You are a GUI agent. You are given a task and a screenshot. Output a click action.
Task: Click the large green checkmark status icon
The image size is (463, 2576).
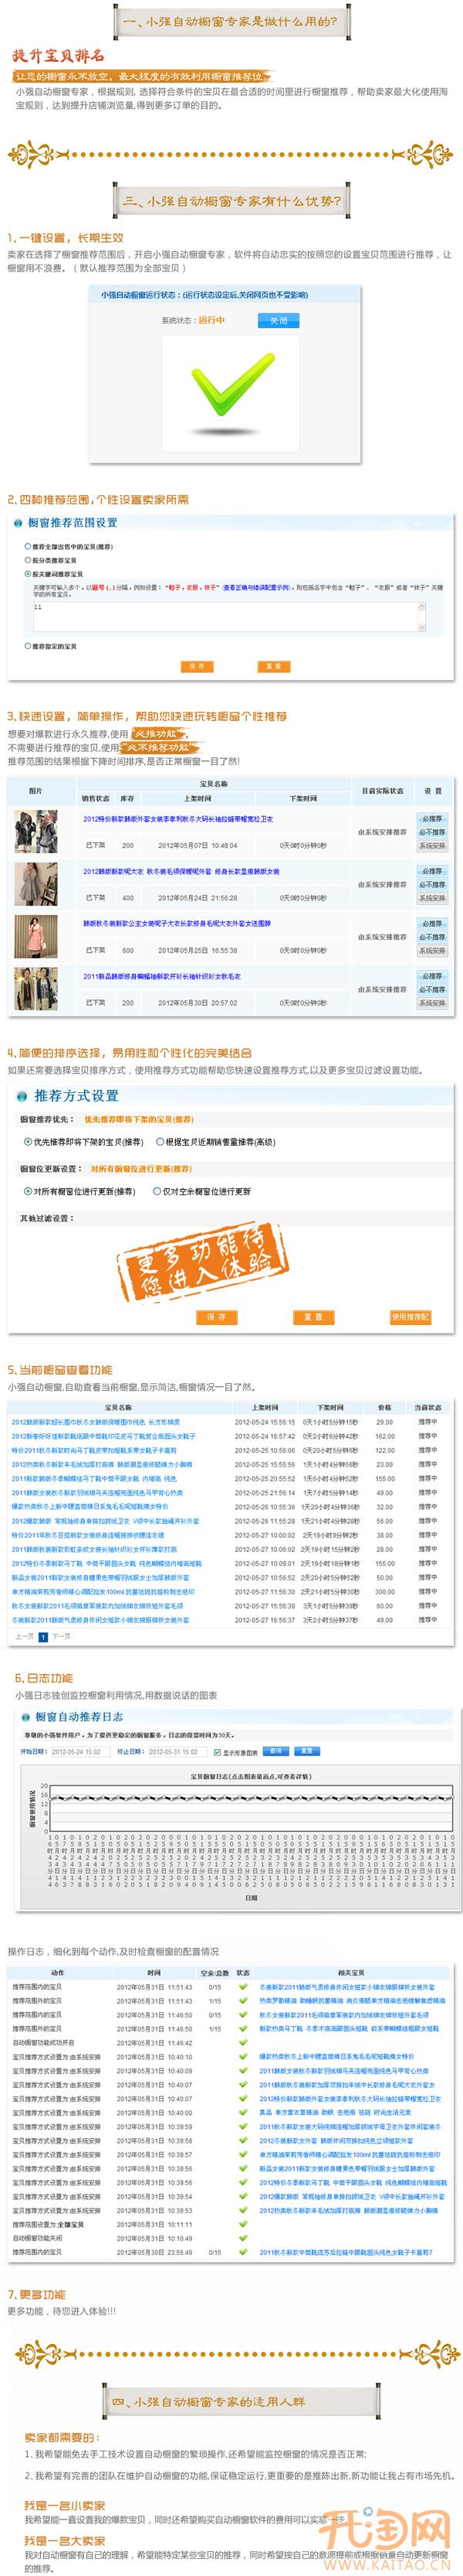click(x=231, y=385)
